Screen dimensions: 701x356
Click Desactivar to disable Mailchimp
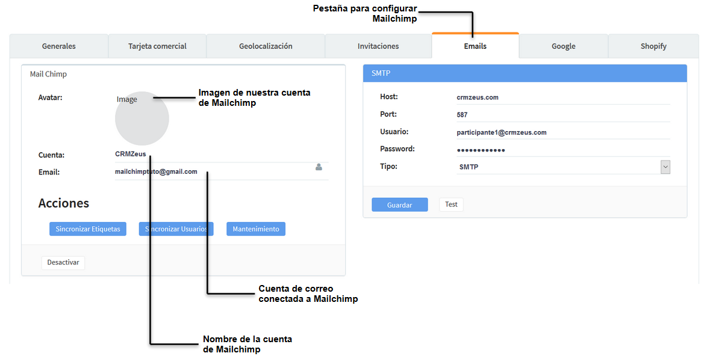(x=63, y=262)
